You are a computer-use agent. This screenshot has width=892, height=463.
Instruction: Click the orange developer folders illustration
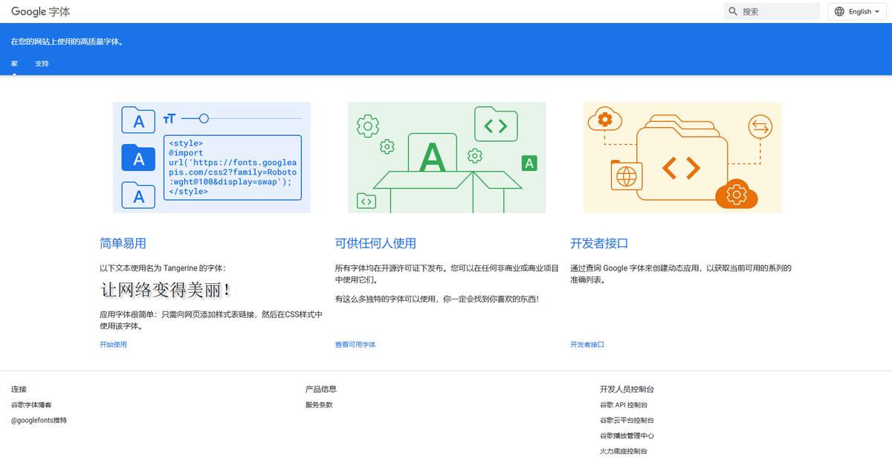coord(681,158)
